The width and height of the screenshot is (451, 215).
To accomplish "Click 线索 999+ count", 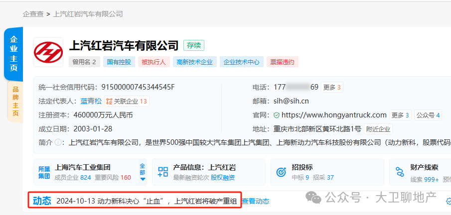I will 425,179.
